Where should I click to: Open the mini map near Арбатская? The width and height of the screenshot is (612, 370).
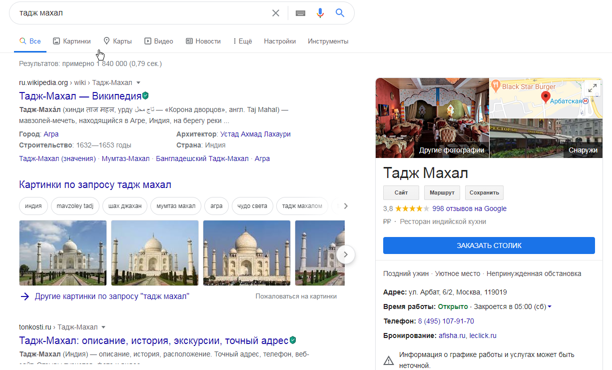click(x=546, y=98)
